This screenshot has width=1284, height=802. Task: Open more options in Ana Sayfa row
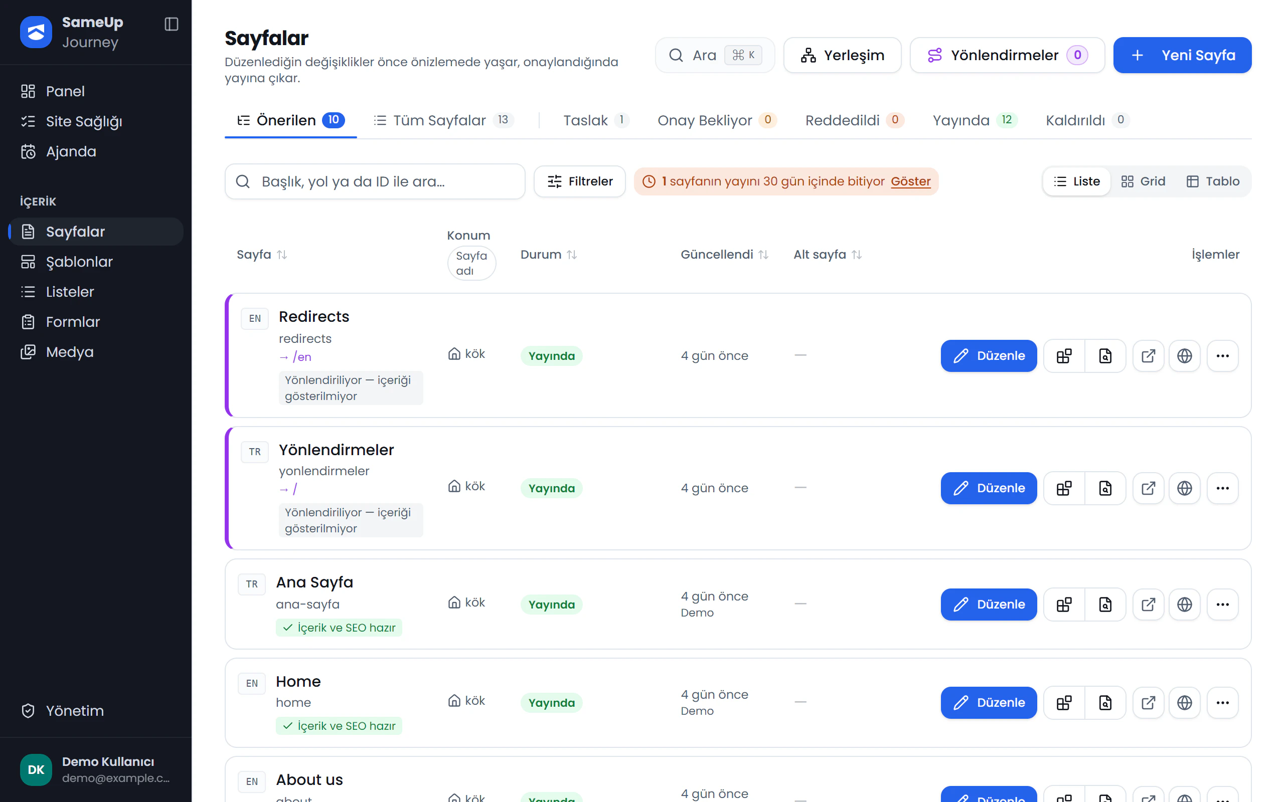tap(1222, 604)
